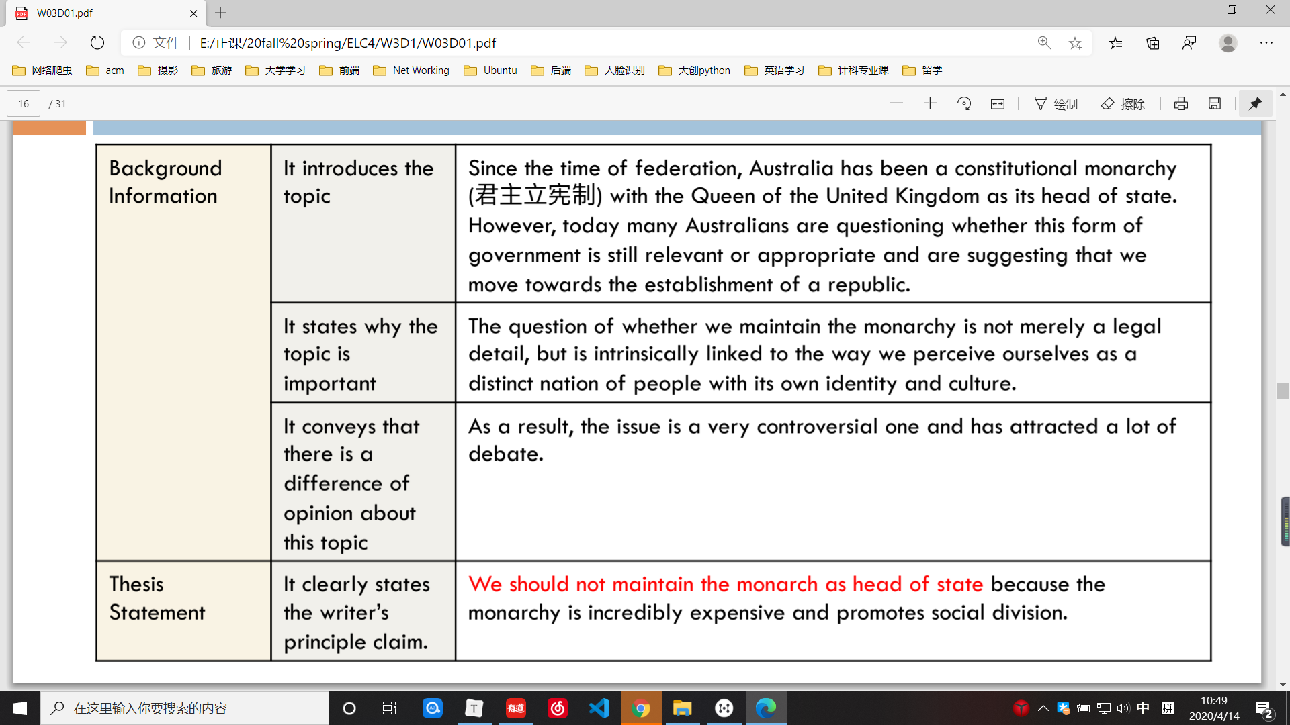Close the W03D01.pdf tab

click(193, 13)
